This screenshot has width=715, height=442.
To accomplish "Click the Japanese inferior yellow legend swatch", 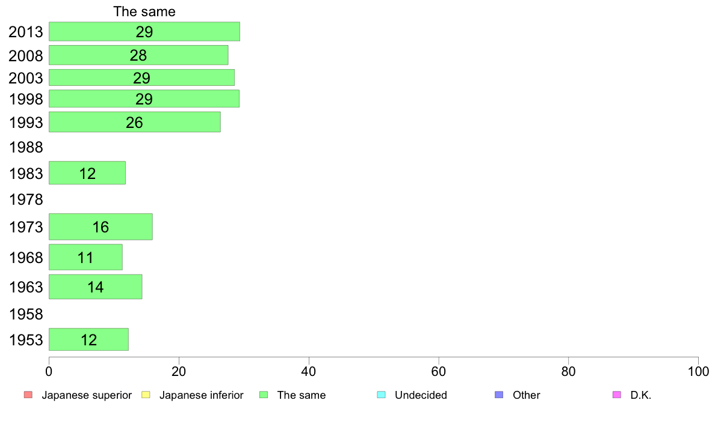I will [146, 395].
